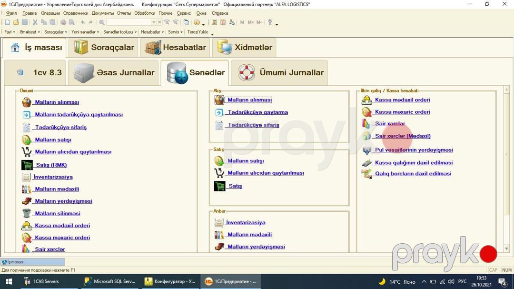The image size is (514, 289).
Task: Click the calculator toolbar icon
Action: pyautogui.click(x=214, y=22)
